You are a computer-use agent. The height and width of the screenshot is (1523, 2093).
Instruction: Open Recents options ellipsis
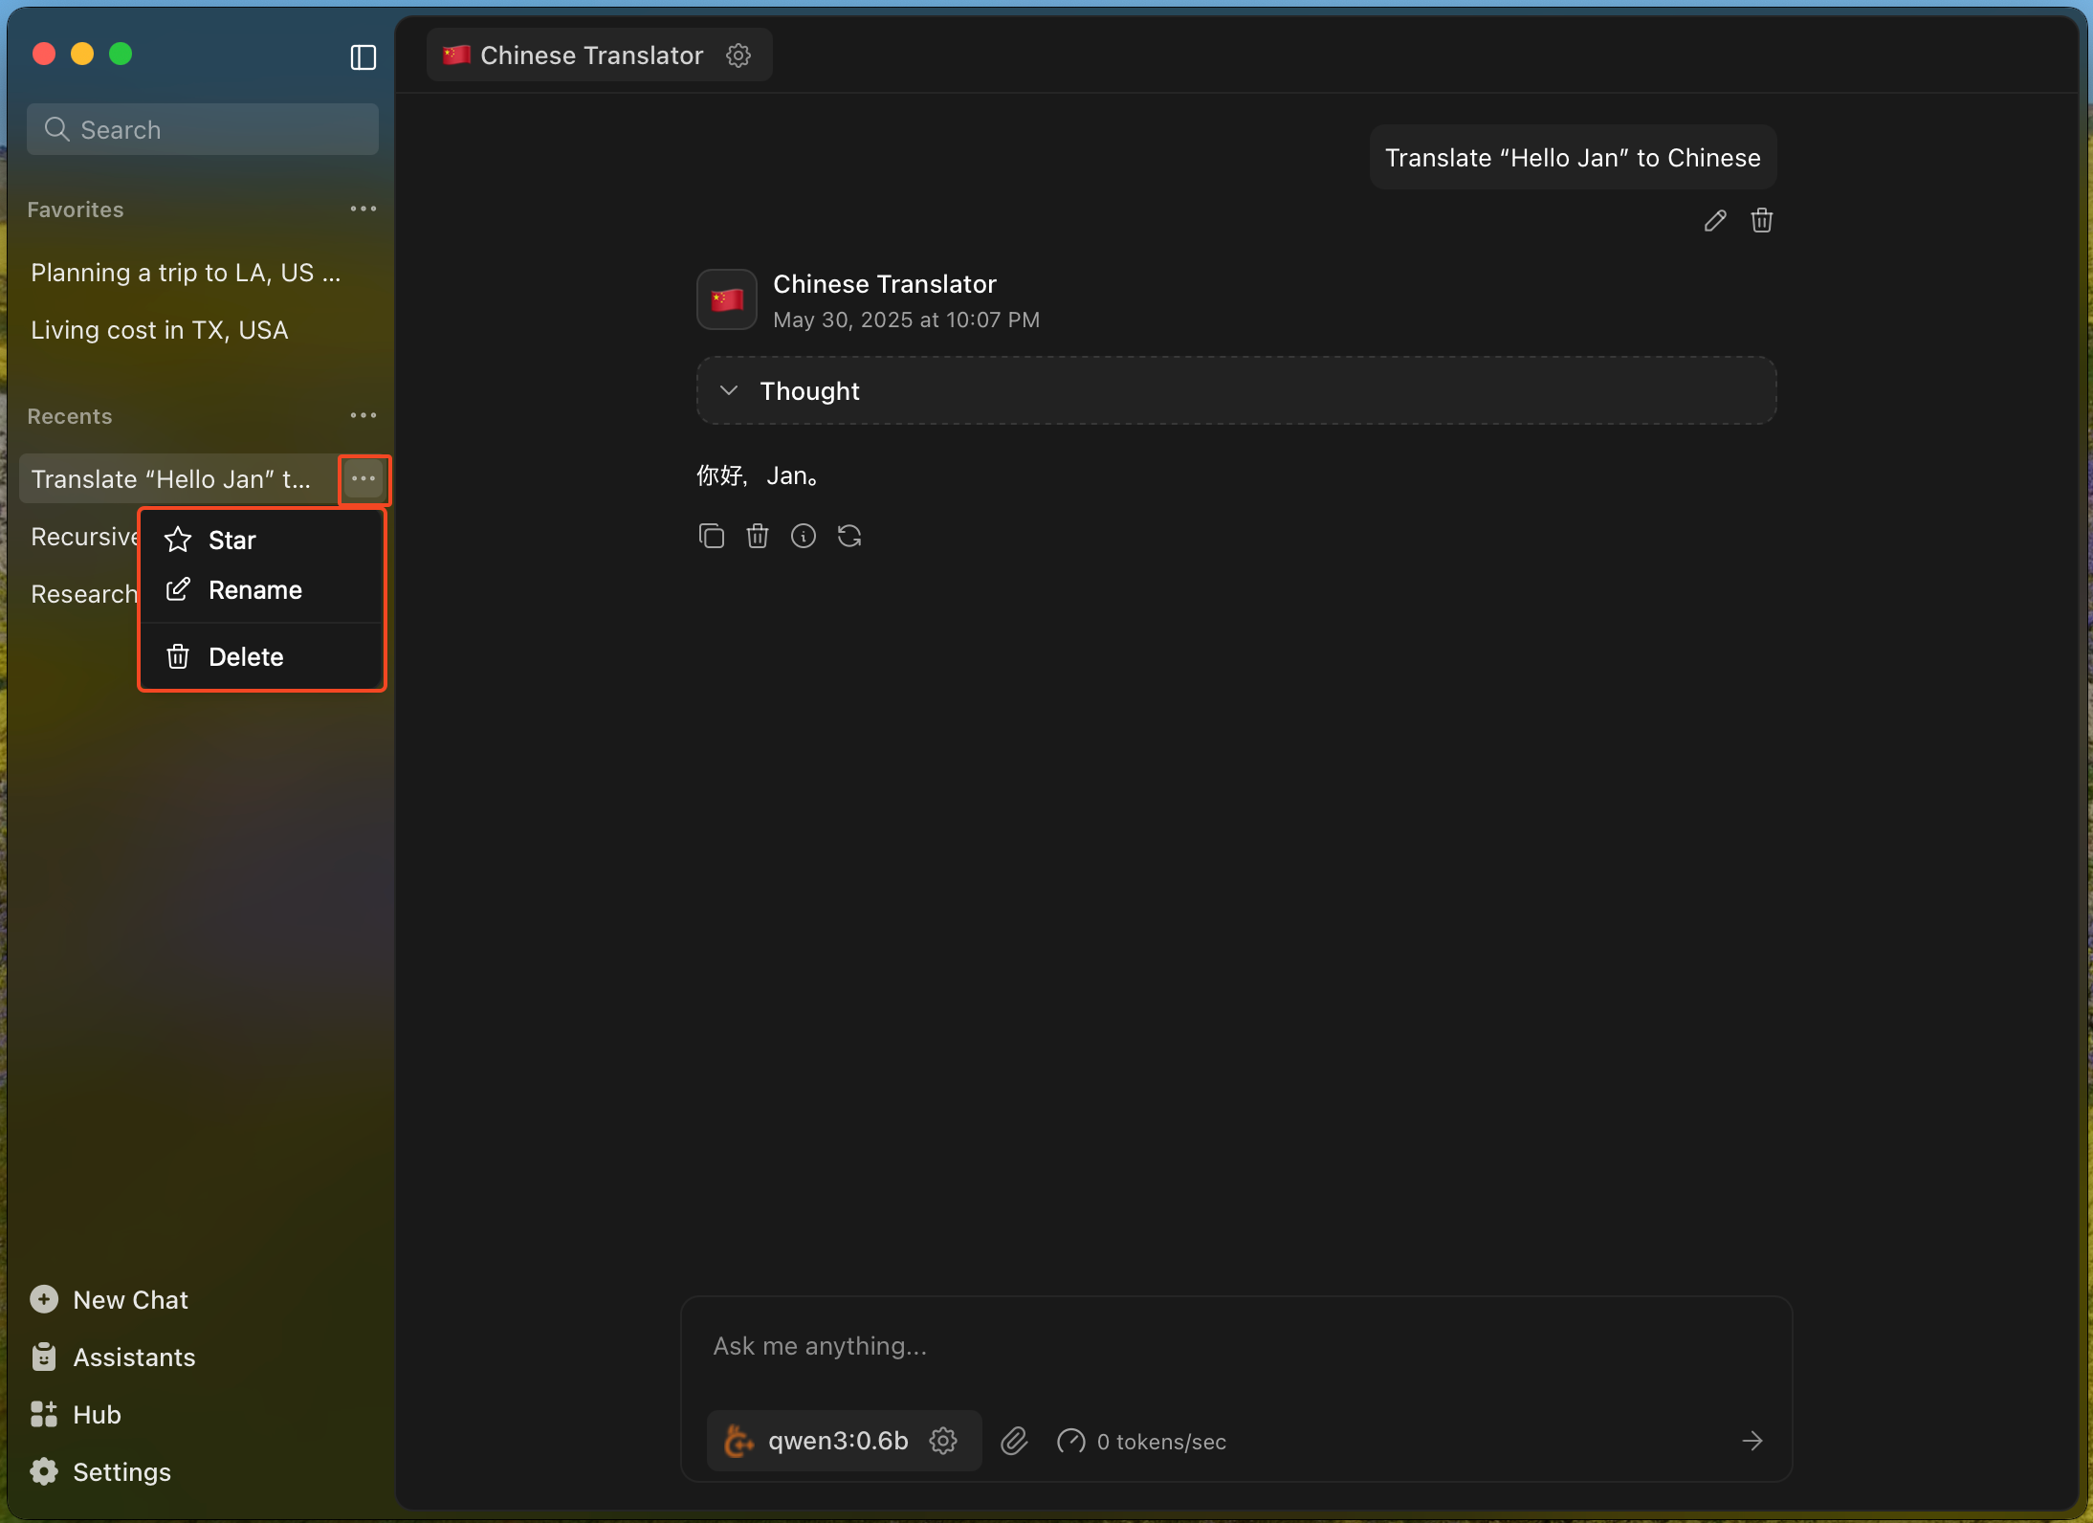tap(363, 415)
